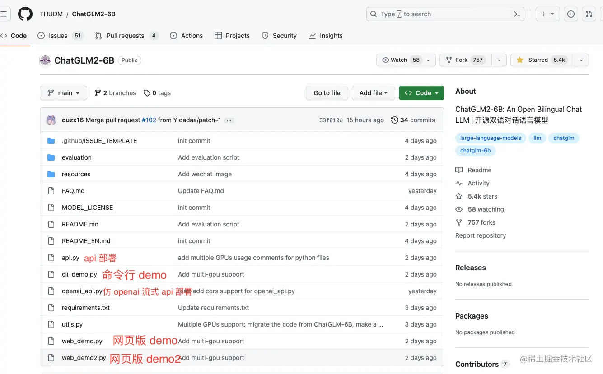The image size is (603, 374).
Task: Open the README.md file
Action: pos(80,224)
